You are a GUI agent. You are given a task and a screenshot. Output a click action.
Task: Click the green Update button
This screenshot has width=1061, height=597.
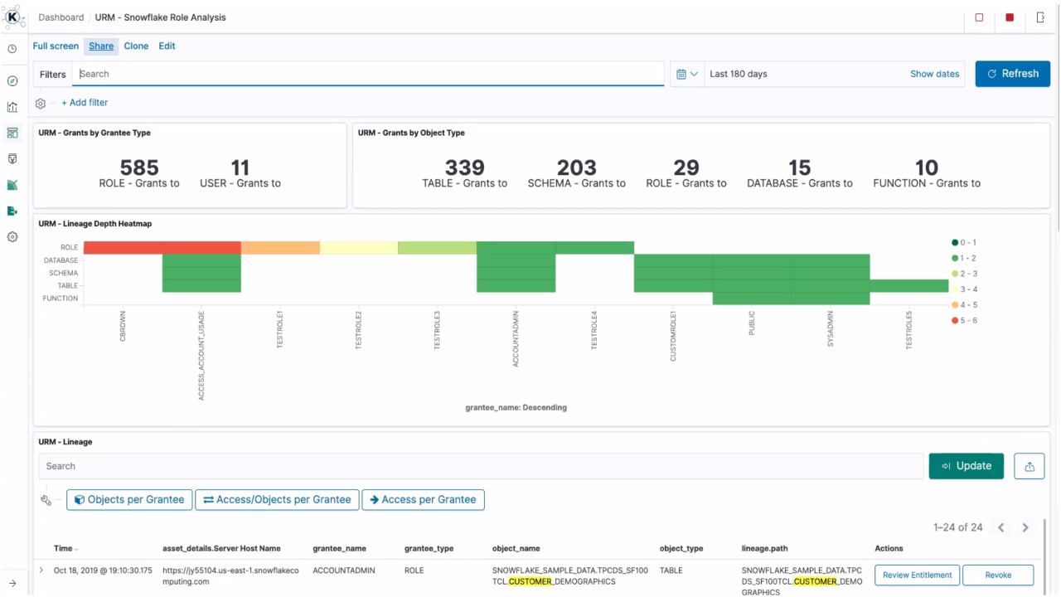[966, 466]
